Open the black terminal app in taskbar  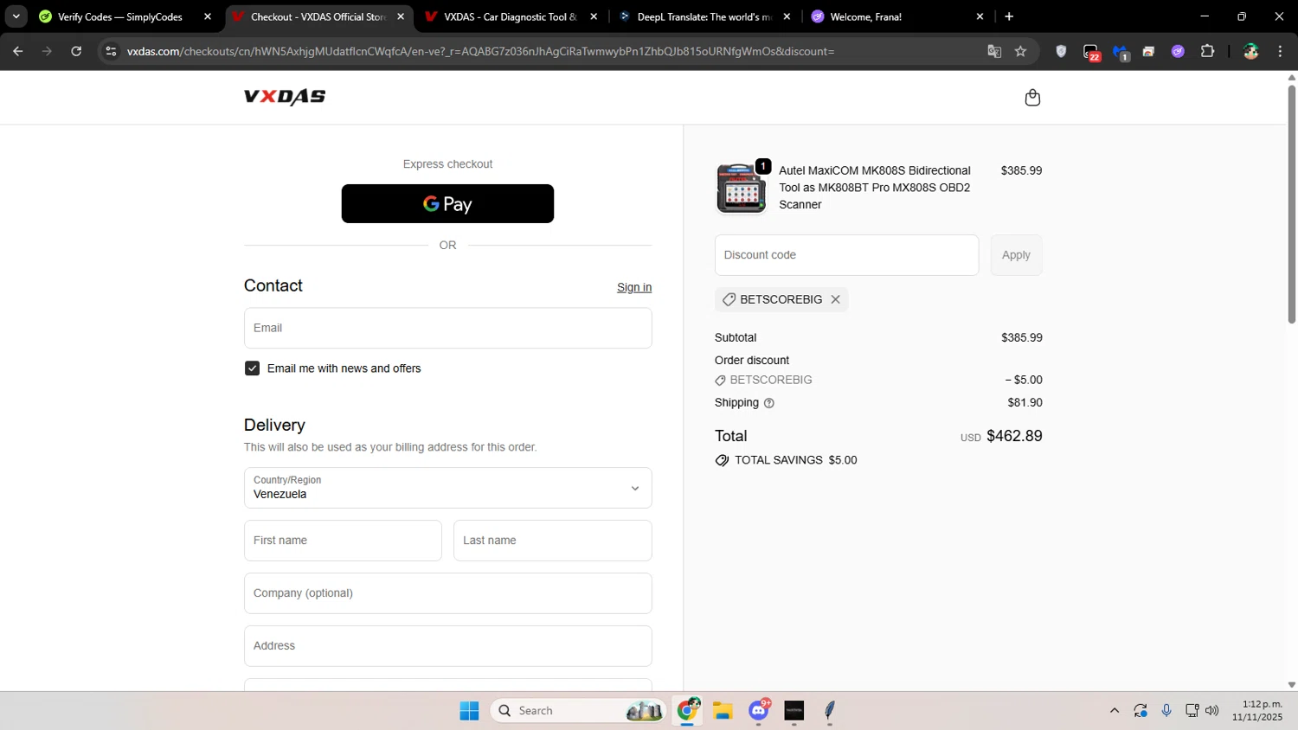pos(794,711)
